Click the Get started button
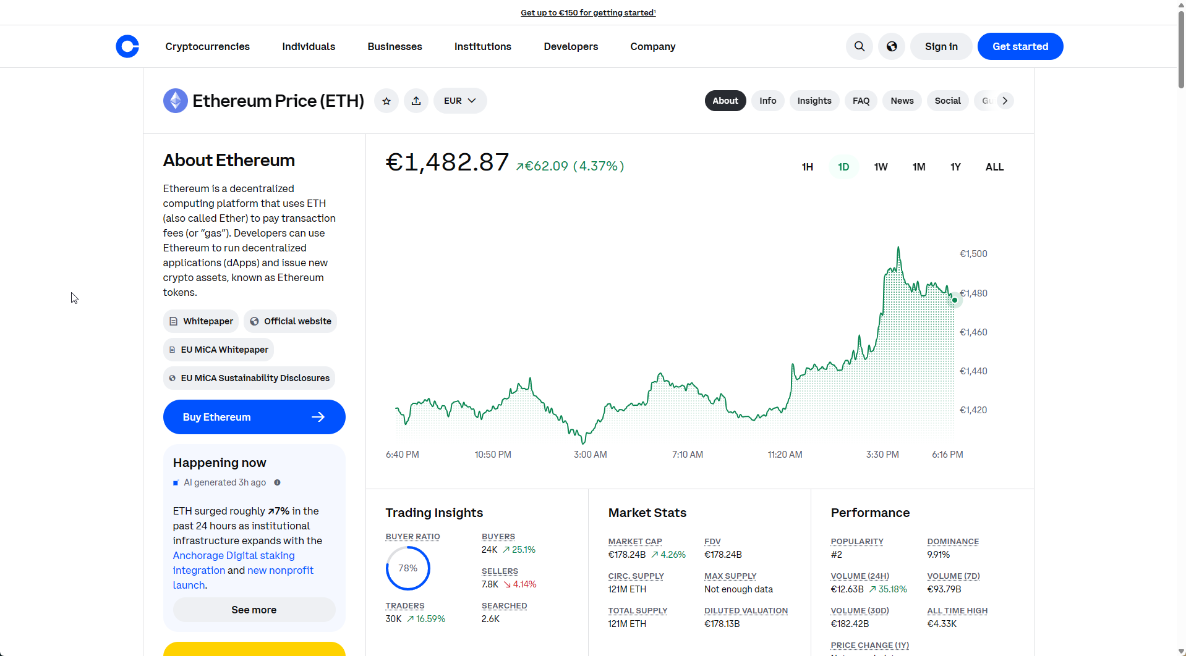 coord(1020,46)
